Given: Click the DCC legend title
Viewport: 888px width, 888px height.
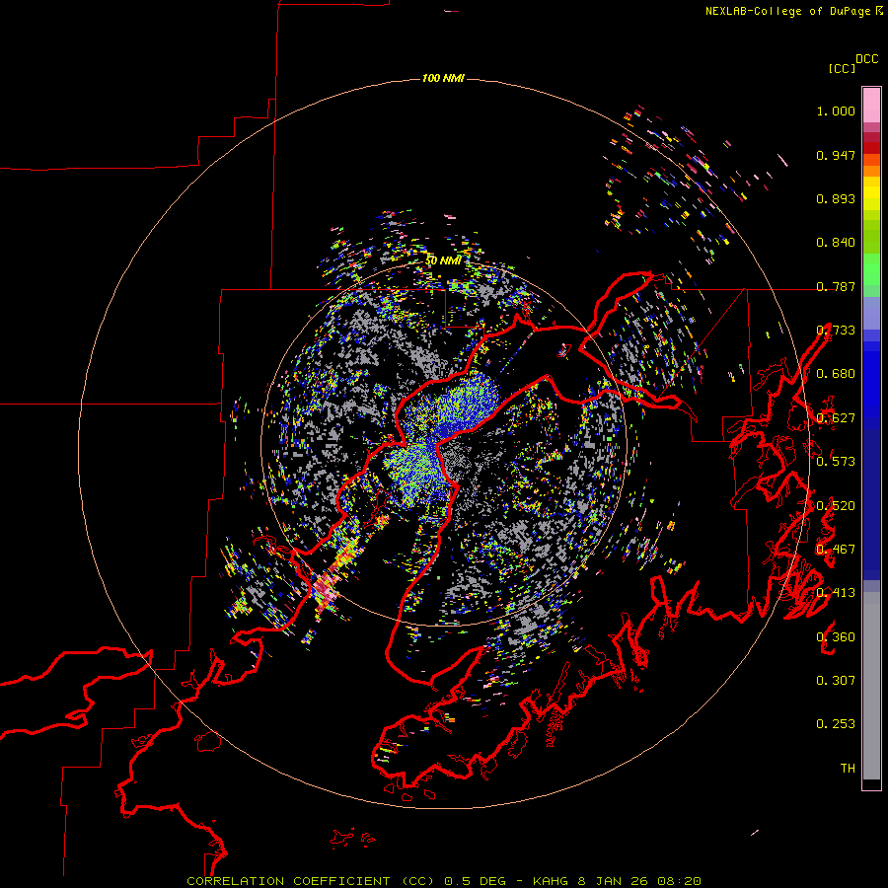Looking at the screenshot, I should (x=866, y=59).
